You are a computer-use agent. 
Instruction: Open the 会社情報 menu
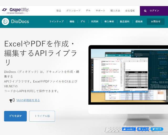(x=130, y=10)
